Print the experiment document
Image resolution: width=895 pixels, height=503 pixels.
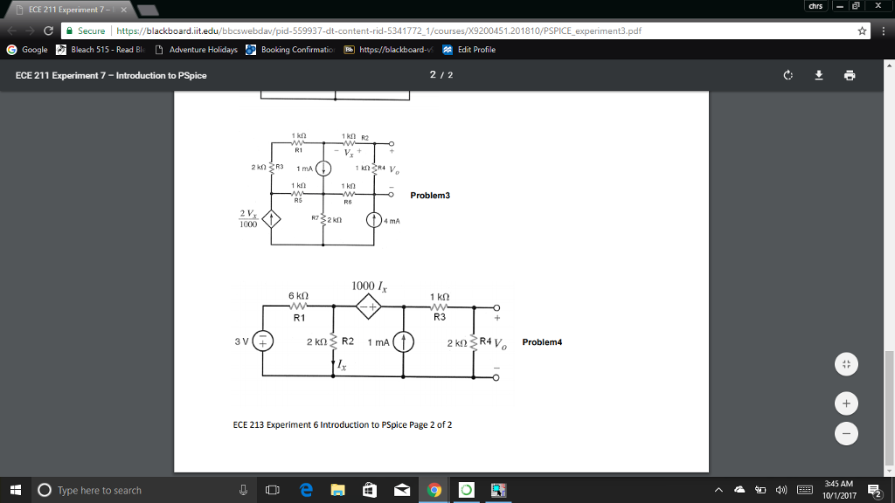click(x=849, y=75)
